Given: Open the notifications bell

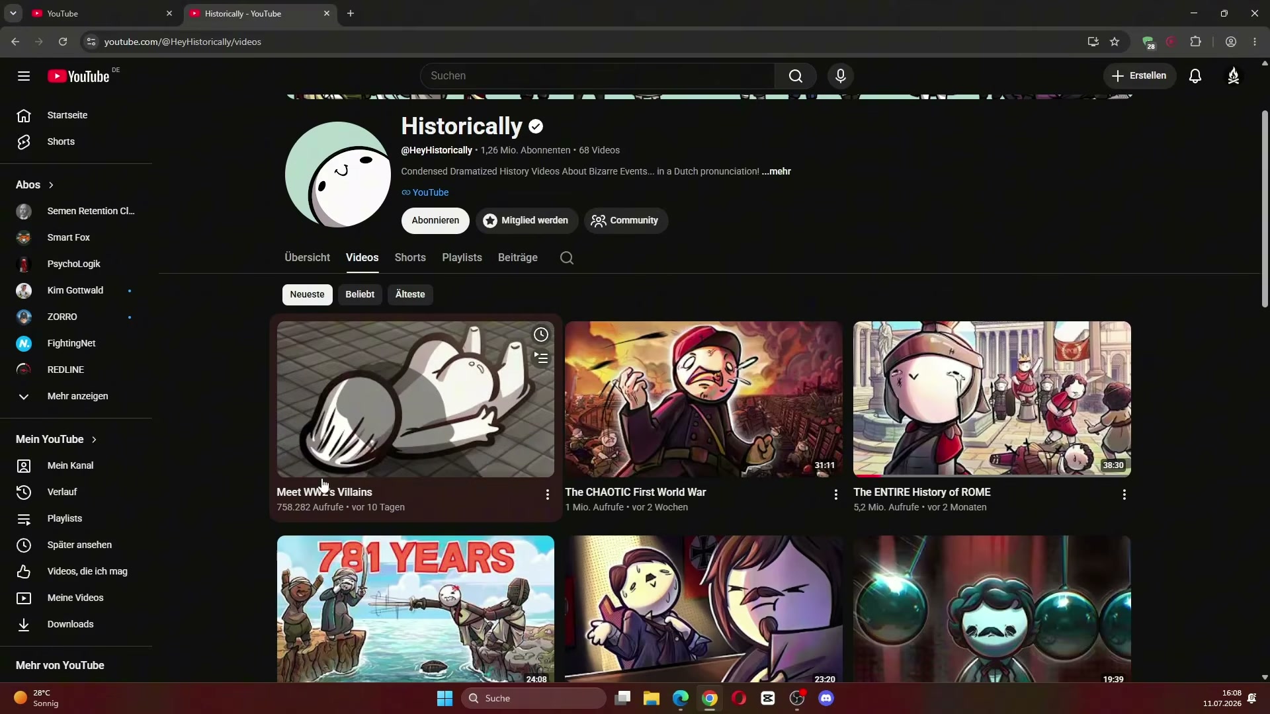Looking at the screenshot, I should click(x=1195, y=76).
